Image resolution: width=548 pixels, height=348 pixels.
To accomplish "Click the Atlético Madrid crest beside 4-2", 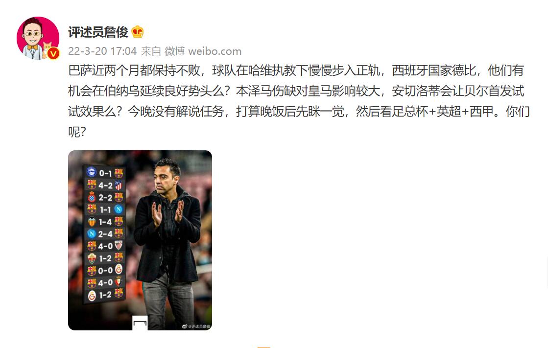I will [x=119, y=185].
